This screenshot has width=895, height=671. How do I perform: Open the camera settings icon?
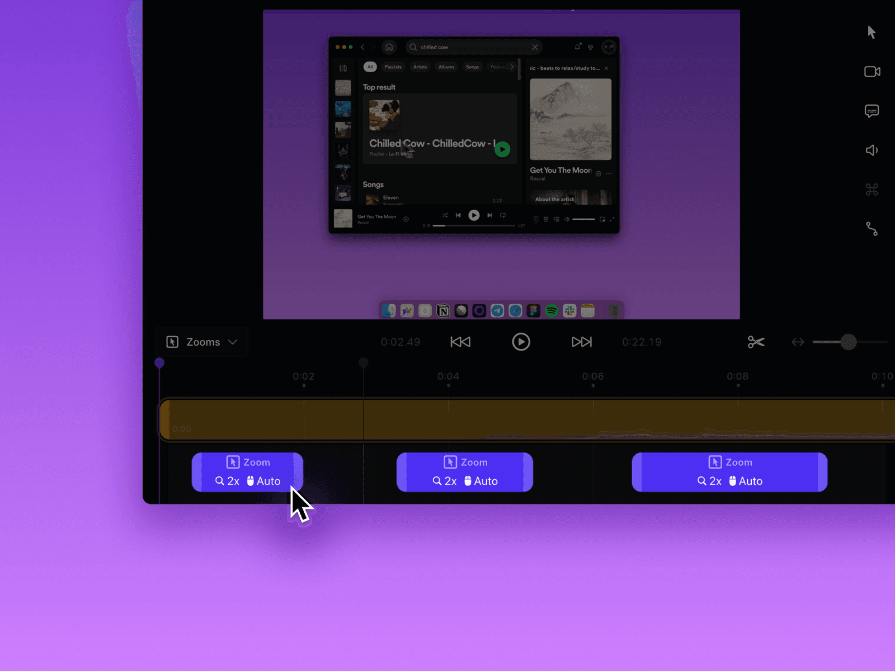coord(872,72)
